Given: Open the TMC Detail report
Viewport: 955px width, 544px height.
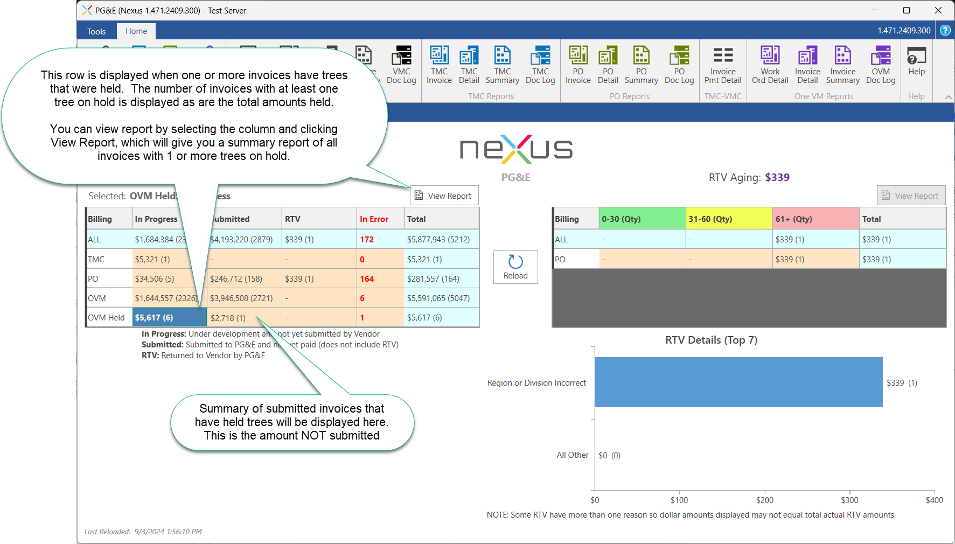Looking at the screenshot, I should click(x=469, y=65).
